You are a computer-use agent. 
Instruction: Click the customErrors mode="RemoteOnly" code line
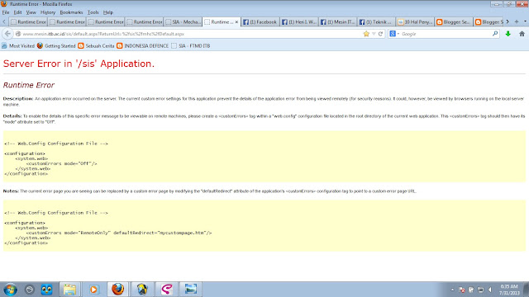(x=119, y=233)
